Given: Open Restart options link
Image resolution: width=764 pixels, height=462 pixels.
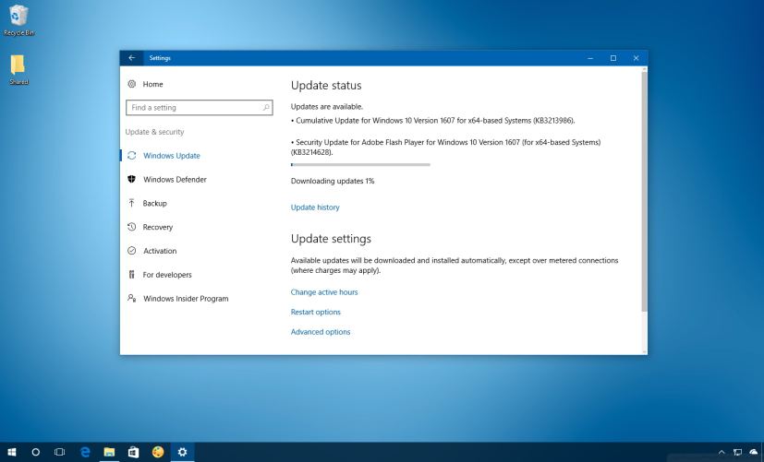Looking at the screenshot, I should (x=316, y=312).
